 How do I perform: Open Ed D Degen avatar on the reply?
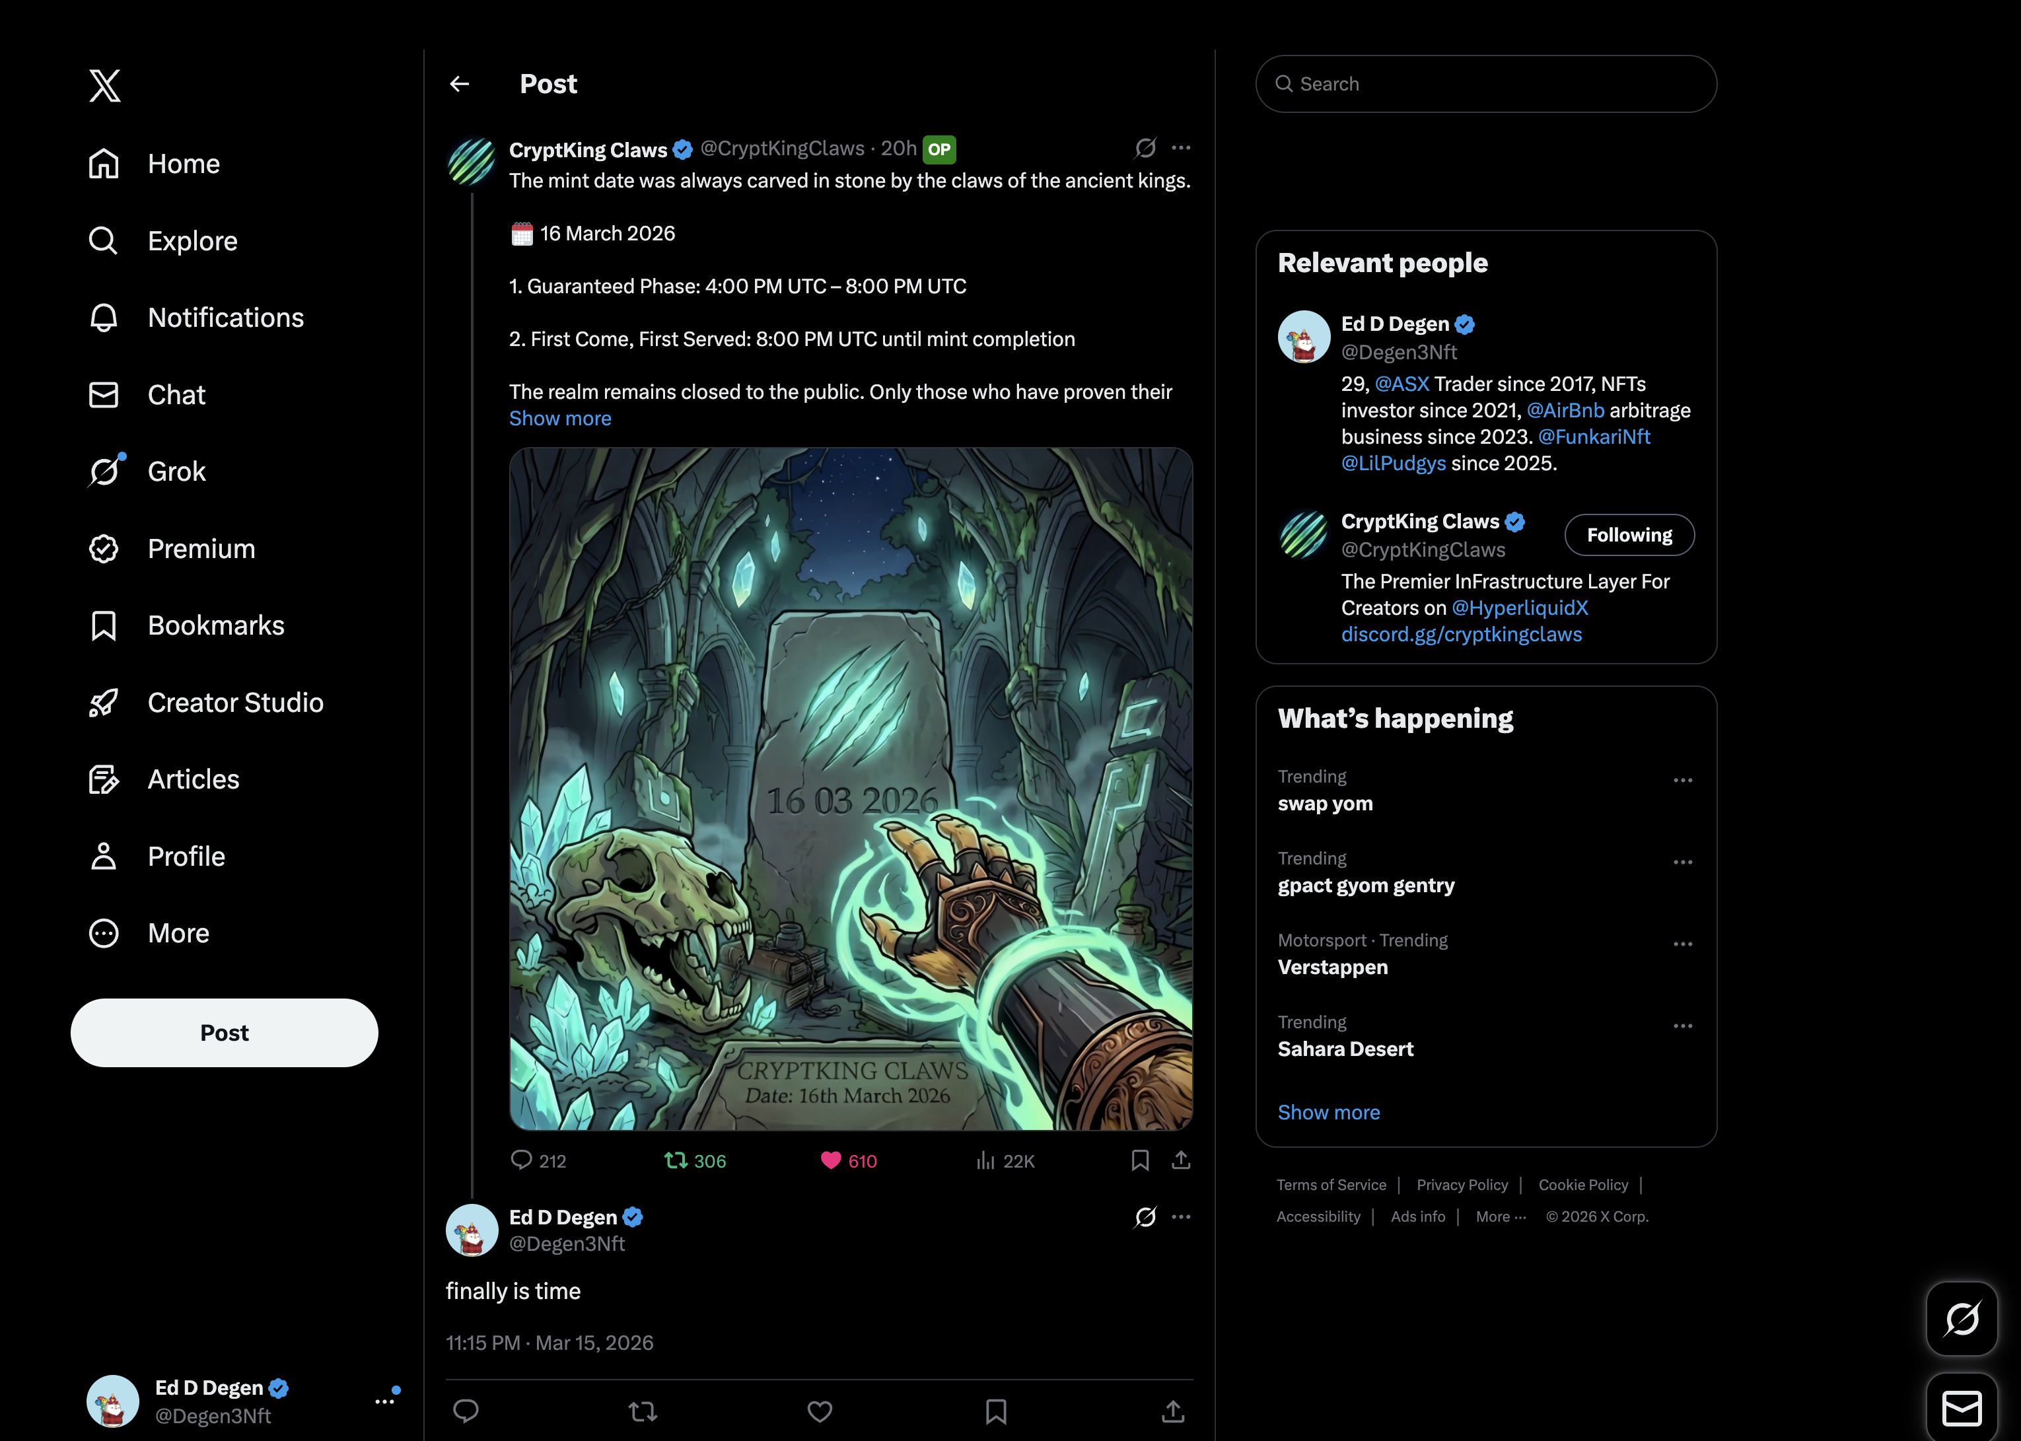pos(472,1231)
